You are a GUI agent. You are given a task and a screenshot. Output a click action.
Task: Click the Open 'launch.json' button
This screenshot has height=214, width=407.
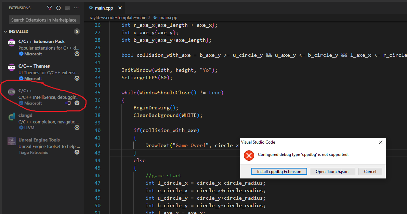click(x=332, y=171)
